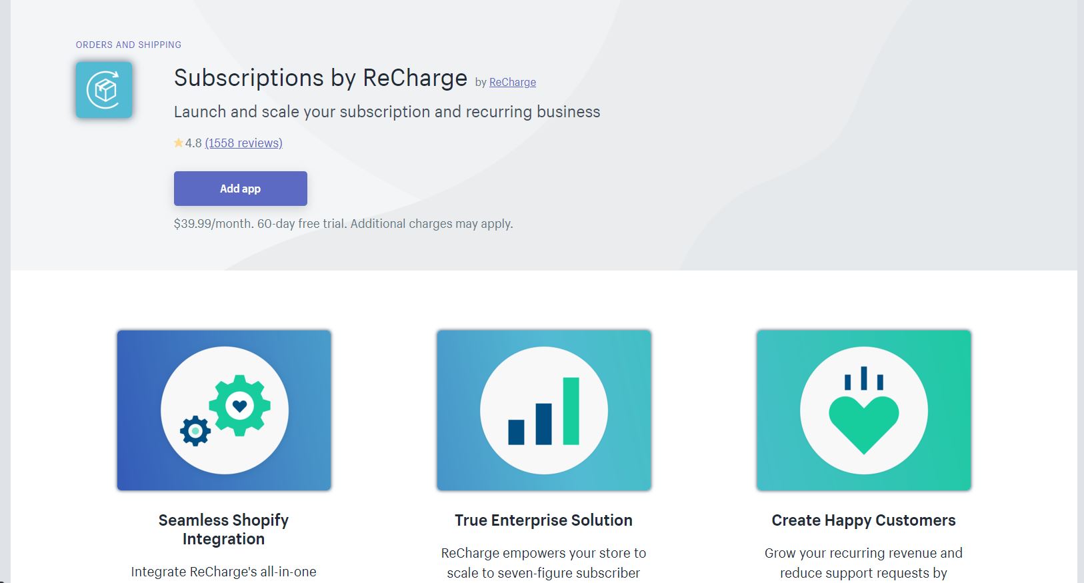Viewport: 1084px width, 583px height.
Task: Click the Subscriptions by ReCharge title
Action: tap(321, 78)
